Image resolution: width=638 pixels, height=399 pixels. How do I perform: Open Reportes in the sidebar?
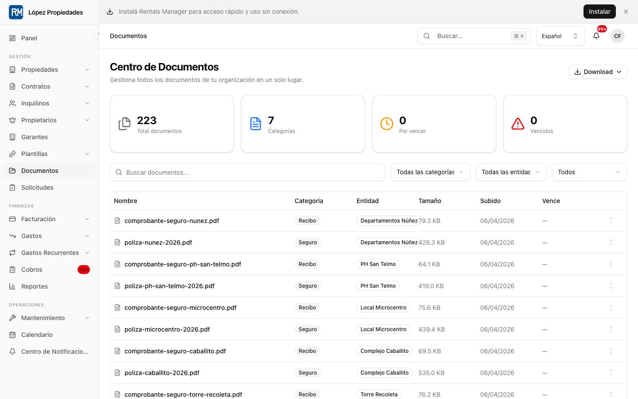coord(49,286)
